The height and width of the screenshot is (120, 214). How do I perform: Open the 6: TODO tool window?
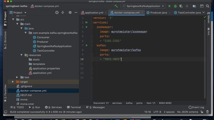point(17,107)
